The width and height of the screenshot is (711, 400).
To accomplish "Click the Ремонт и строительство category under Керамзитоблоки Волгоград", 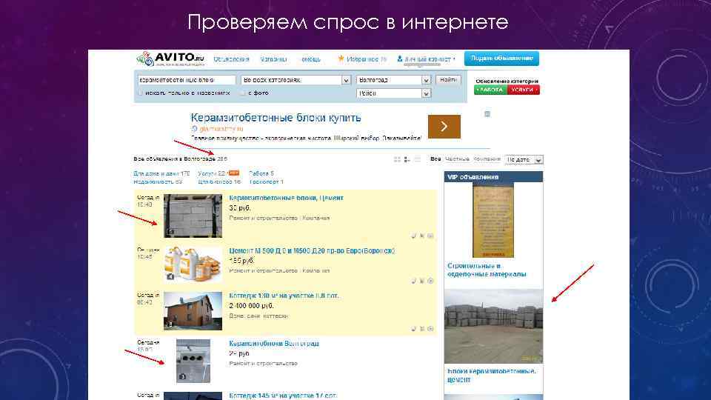I will [x=263, y=364].
